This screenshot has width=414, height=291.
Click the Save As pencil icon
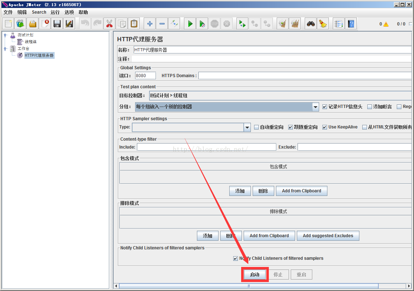click(69, 24)
